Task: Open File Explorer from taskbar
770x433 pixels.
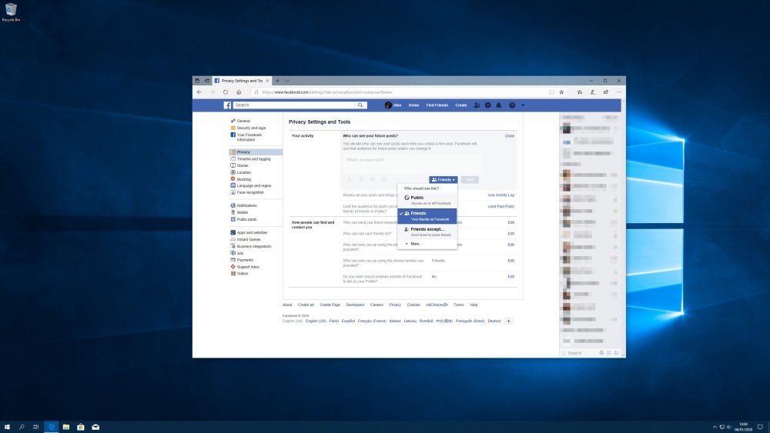Action: click(65, 427)
